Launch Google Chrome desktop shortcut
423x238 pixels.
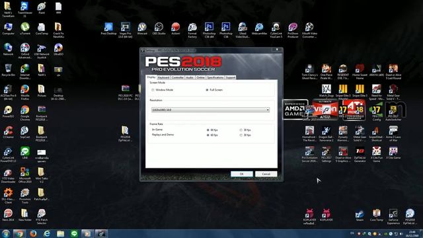point(25,113)
